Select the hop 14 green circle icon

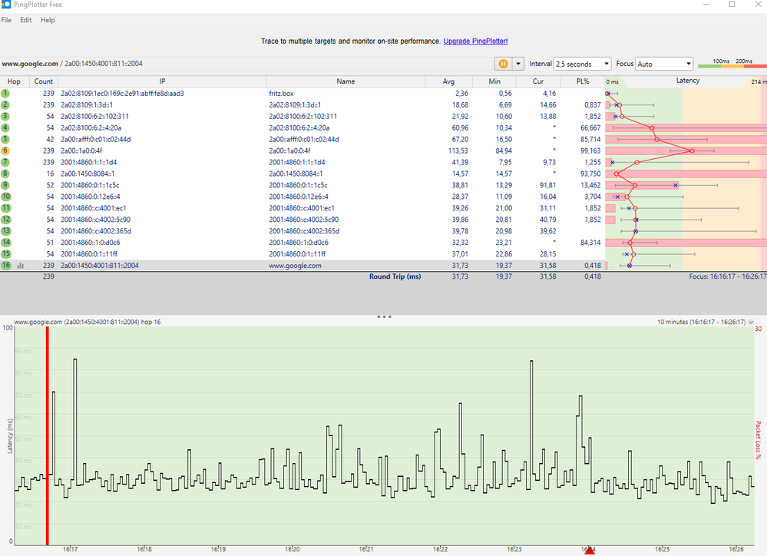point(5,242)
